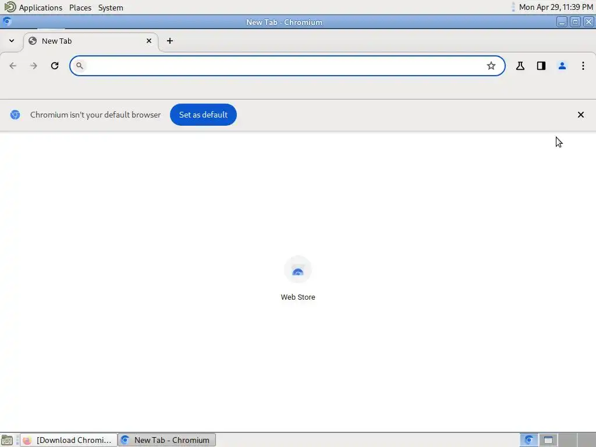Open a new tab with plus button

[170, 41]
